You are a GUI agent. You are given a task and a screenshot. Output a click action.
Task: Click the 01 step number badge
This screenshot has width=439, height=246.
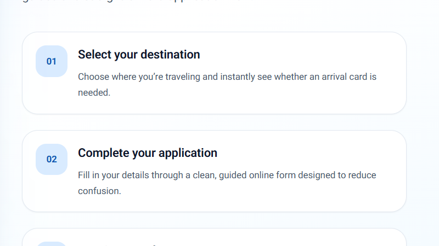point(52,61)
